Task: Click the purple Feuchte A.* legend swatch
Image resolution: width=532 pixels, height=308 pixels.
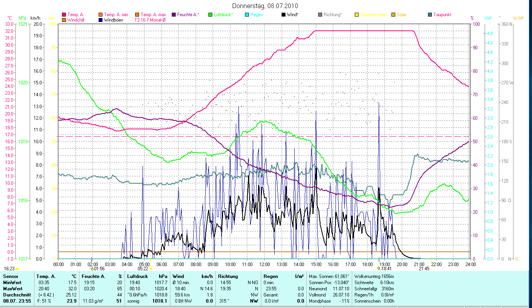Action: coord(174,15)
